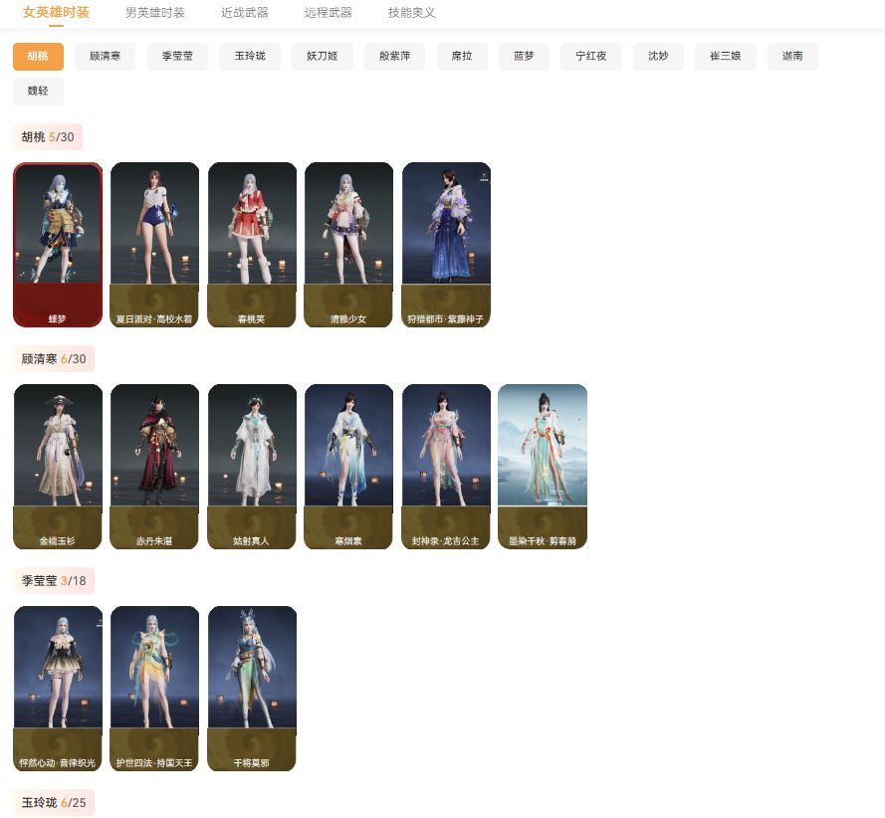Select the 远程武器 tab

pyautogui.click(x=328, y=13)
